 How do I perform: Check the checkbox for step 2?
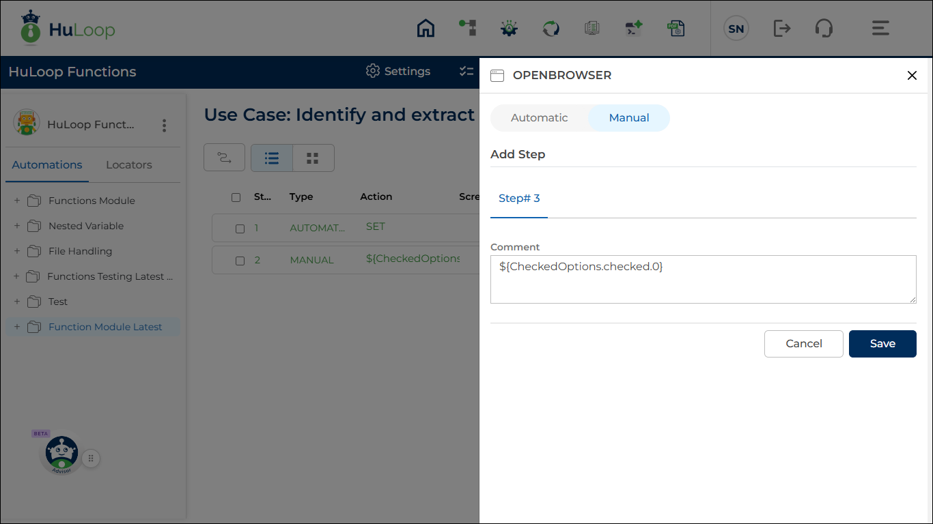pyautogui.click(x=240, y=261)
